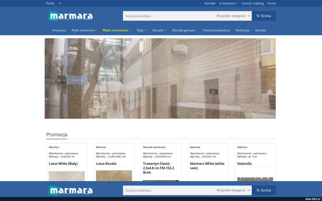Open Wszystkie kategorie dropdown in top header
Image resolution: width=322 pixels, height=201 pixels.
233,16
